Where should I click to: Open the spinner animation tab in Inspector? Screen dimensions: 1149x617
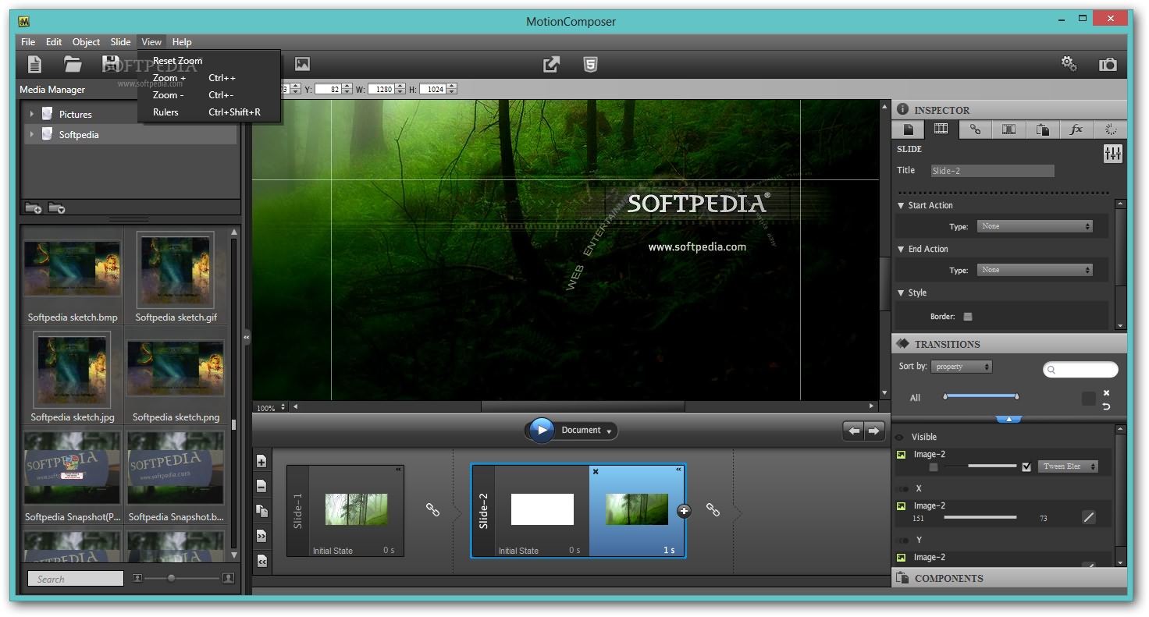[1111, 129]
